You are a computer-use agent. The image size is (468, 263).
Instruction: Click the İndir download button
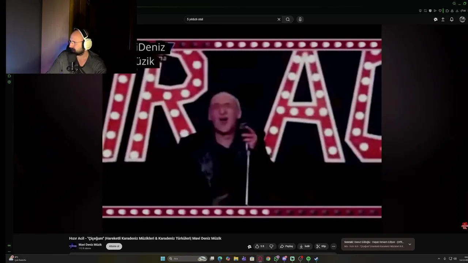tap(305, 246)
